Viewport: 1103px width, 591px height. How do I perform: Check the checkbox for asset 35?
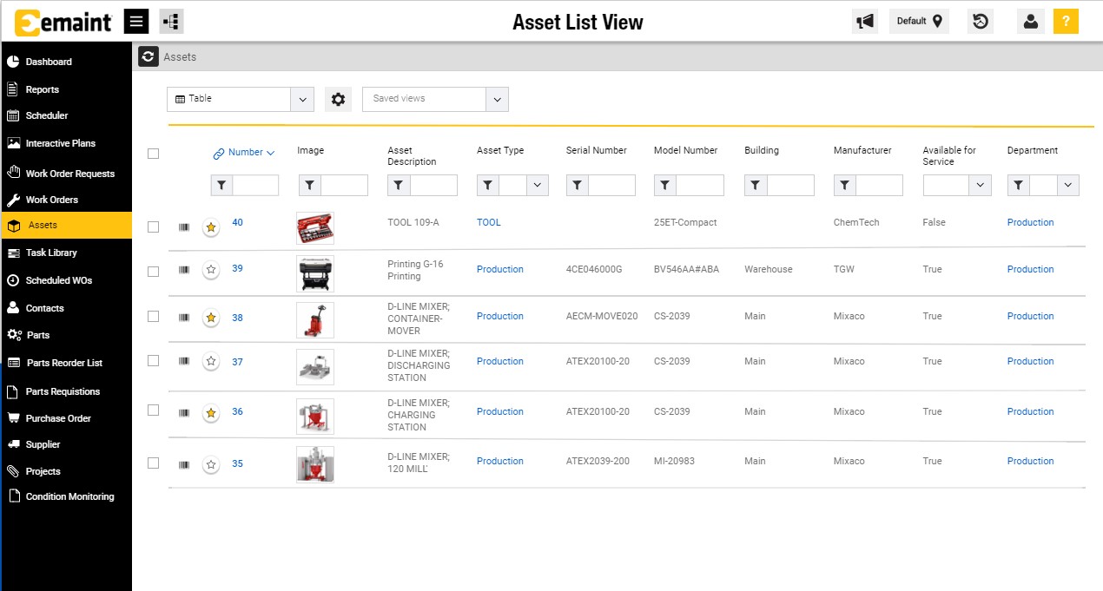154,463
